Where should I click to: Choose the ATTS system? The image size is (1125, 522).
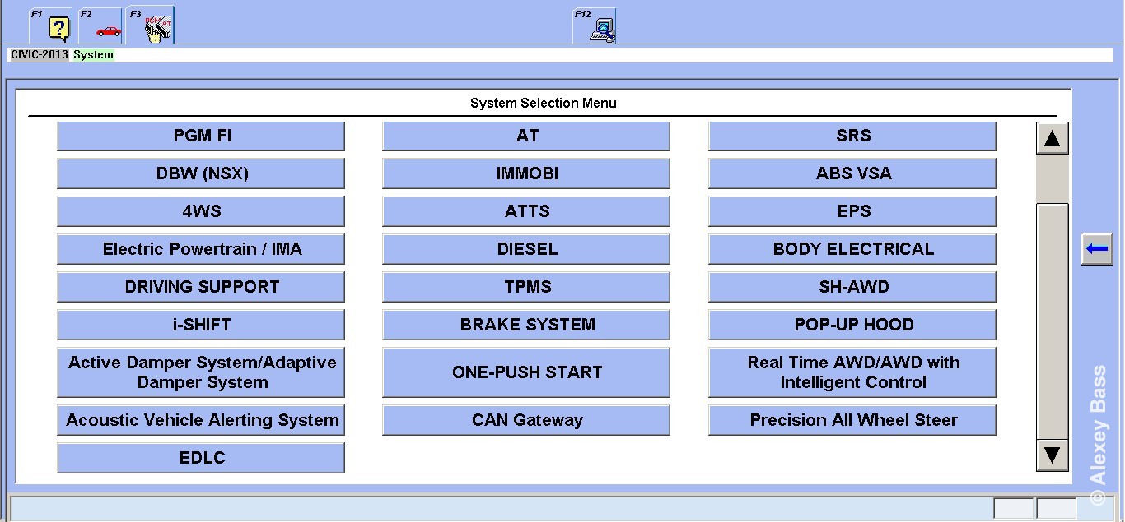[526, 212]
